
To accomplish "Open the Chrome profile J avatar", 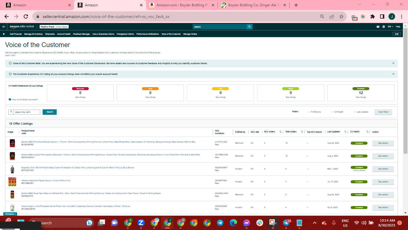I will [x=392, y=17].
